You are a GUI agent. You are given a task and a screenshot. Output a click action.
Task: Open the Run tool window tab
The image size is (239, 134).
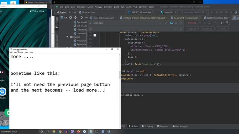coord(133,126)
